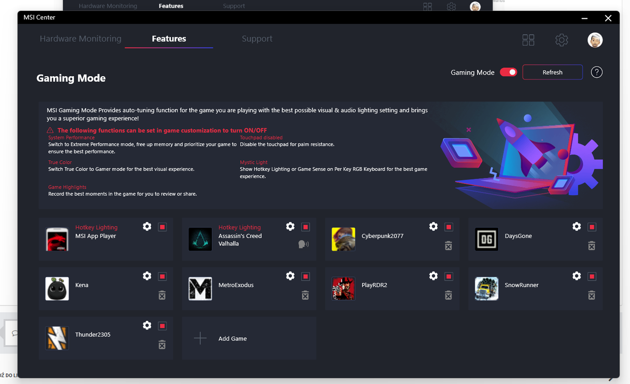This screenshot has height=384, width=630.
Task: Select the SnowRunner game thumbnail
Action: (x=487, y=289)
